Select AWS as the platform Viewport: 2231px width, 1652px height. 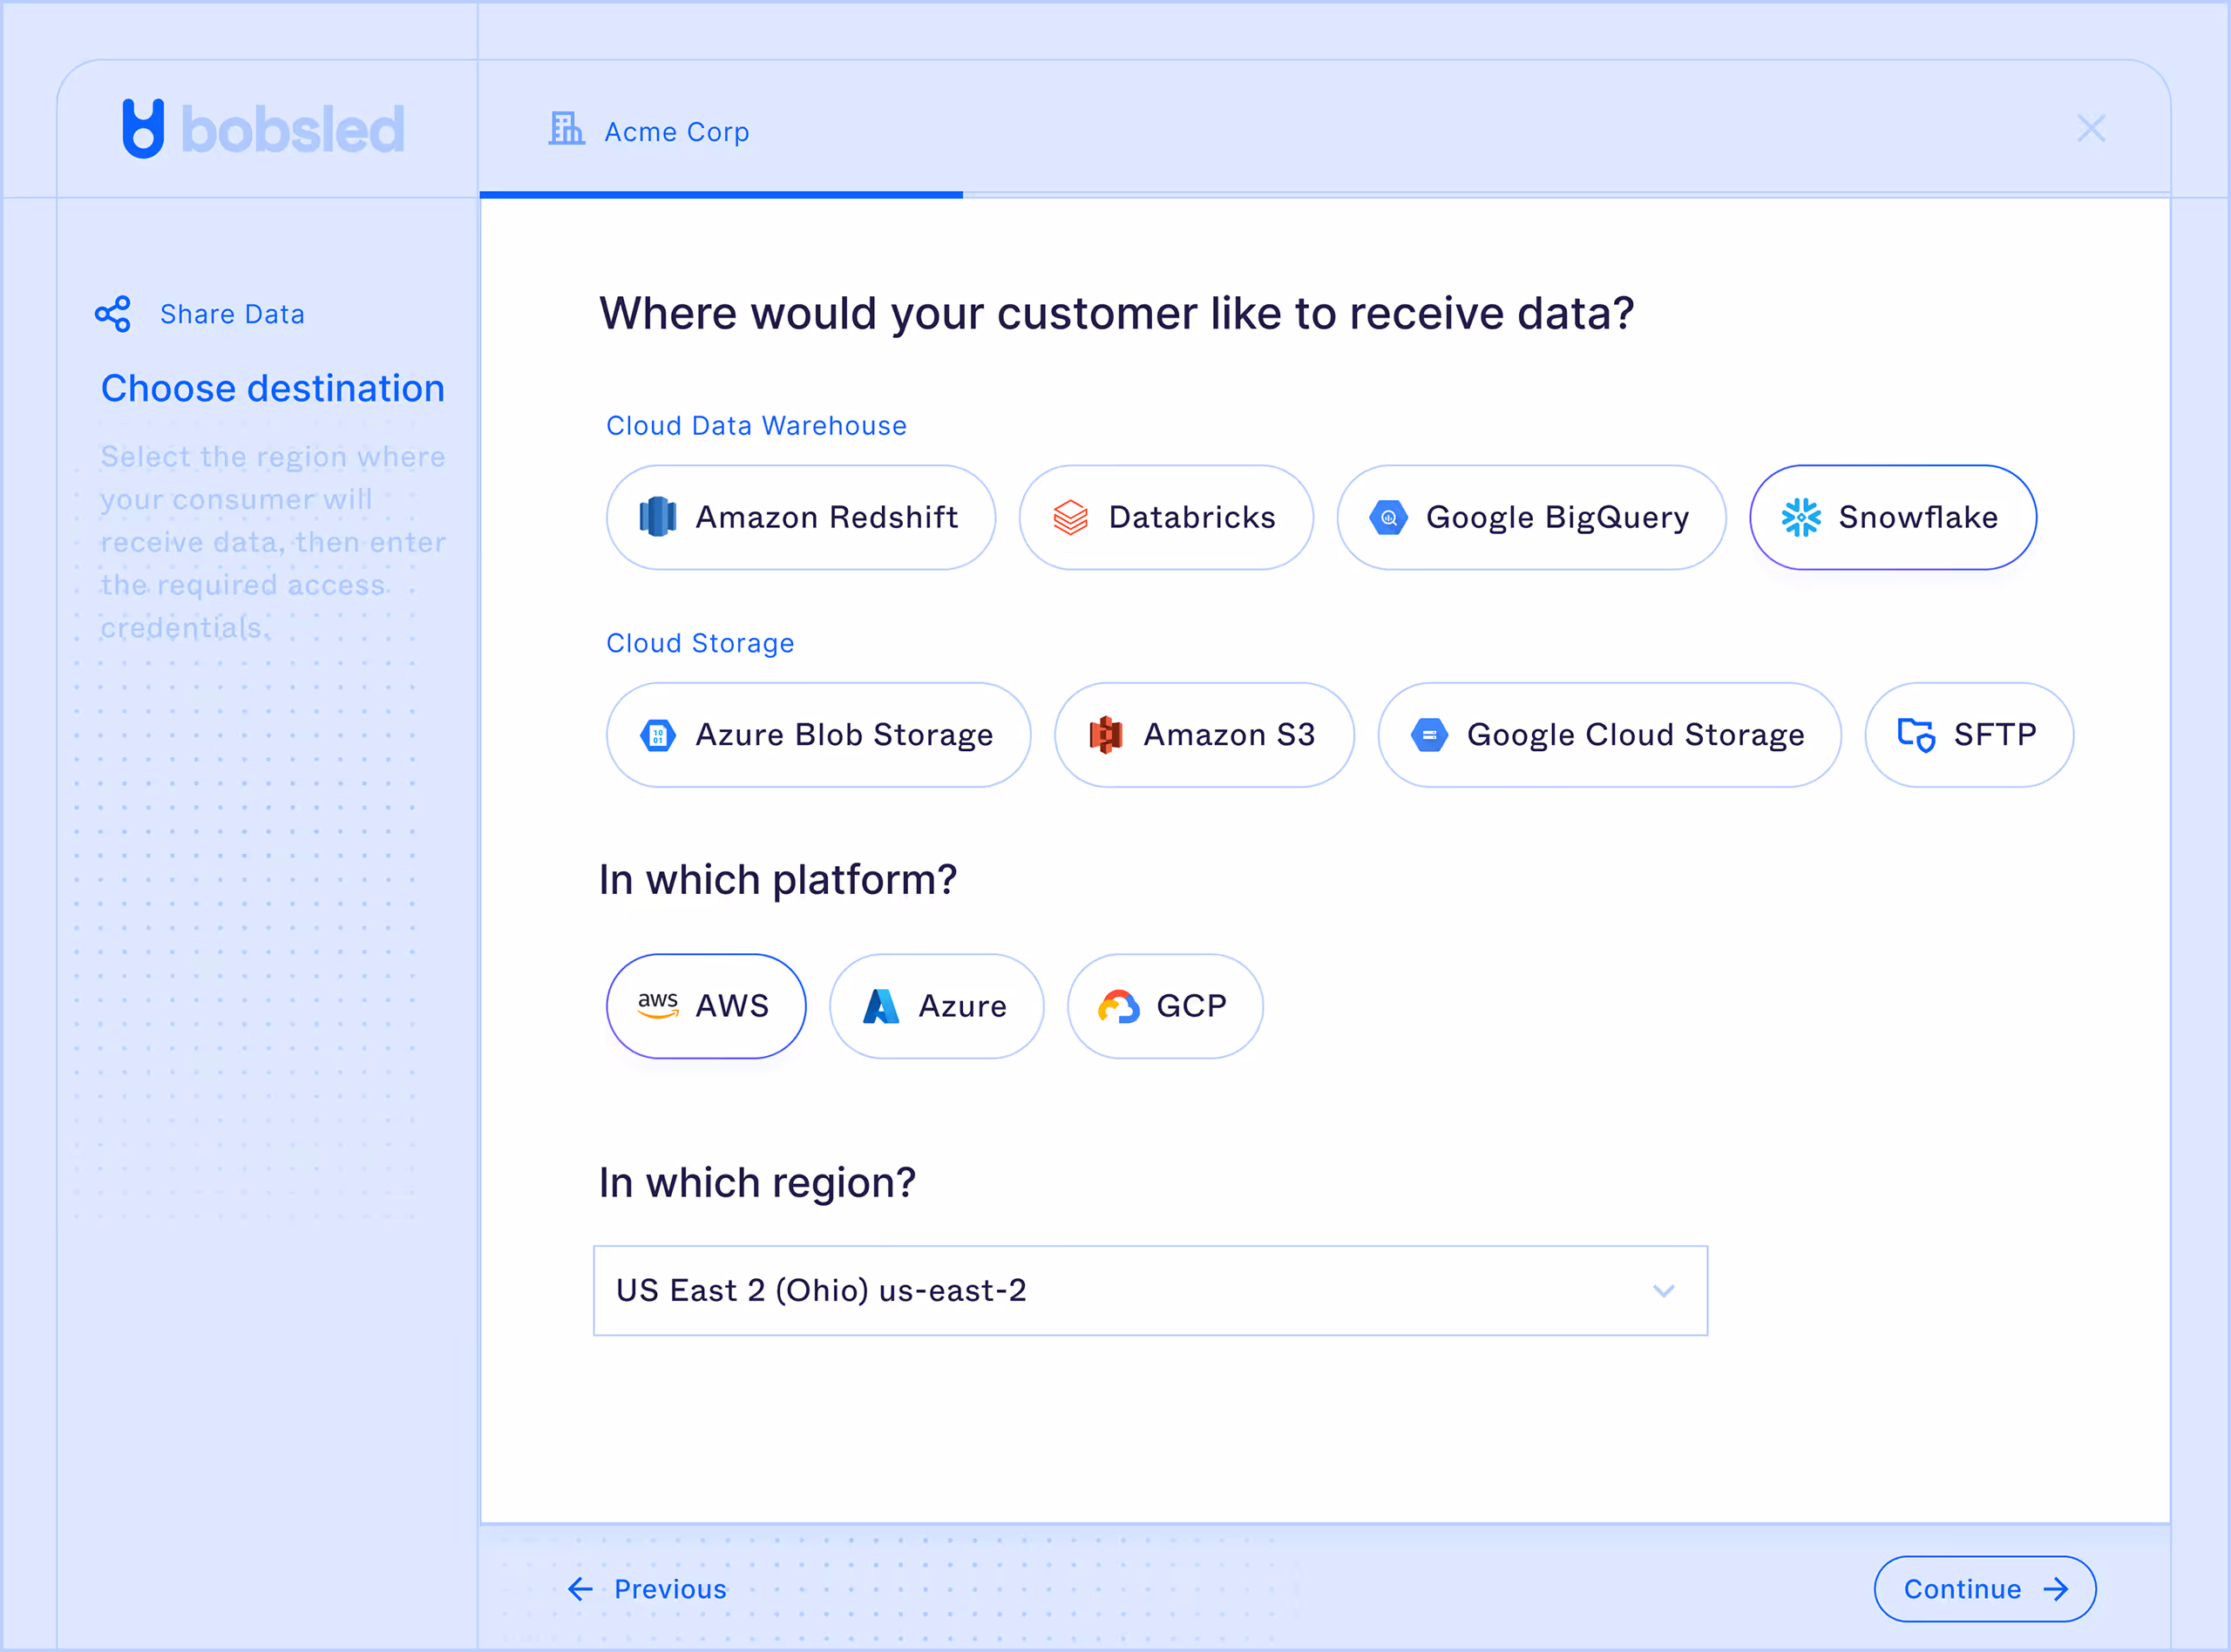click(705, 1006)
